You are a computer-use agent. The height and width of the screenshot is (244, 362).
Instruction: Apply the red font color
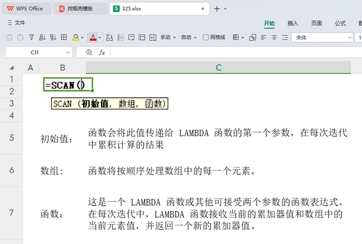pyautogui.click(x=93, y=37)
